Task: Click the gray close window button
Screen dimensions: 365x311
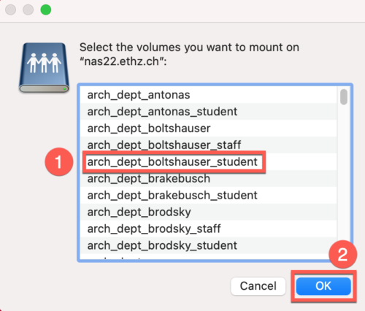Action: pos(11,10)
